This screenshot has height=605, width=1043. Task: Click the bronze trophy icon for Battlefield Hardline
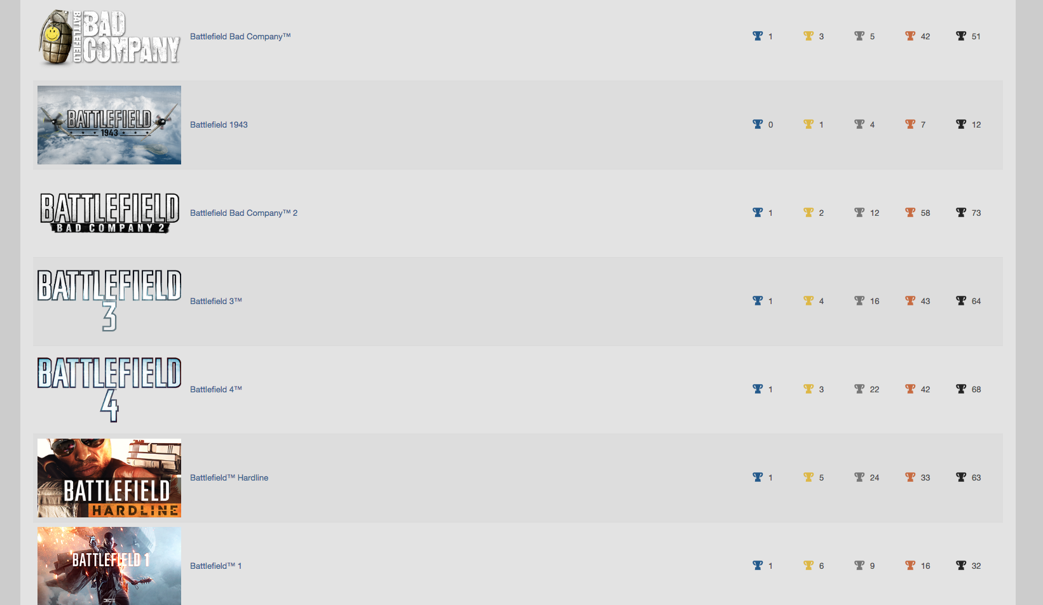tap(910, 477)
